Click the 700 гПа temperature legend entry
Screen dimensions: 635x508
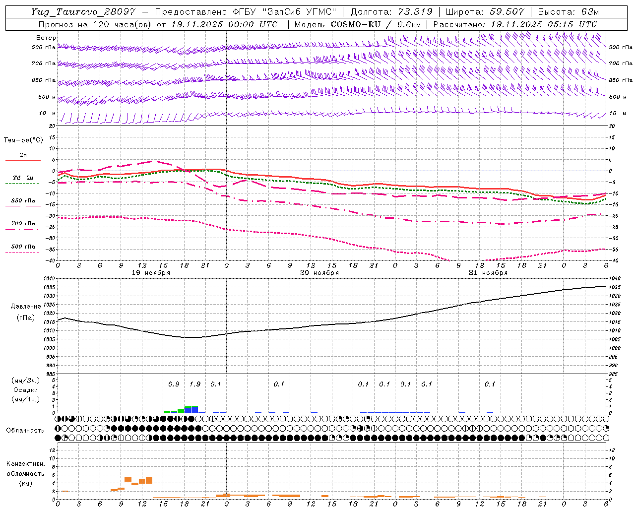point(23,224)
